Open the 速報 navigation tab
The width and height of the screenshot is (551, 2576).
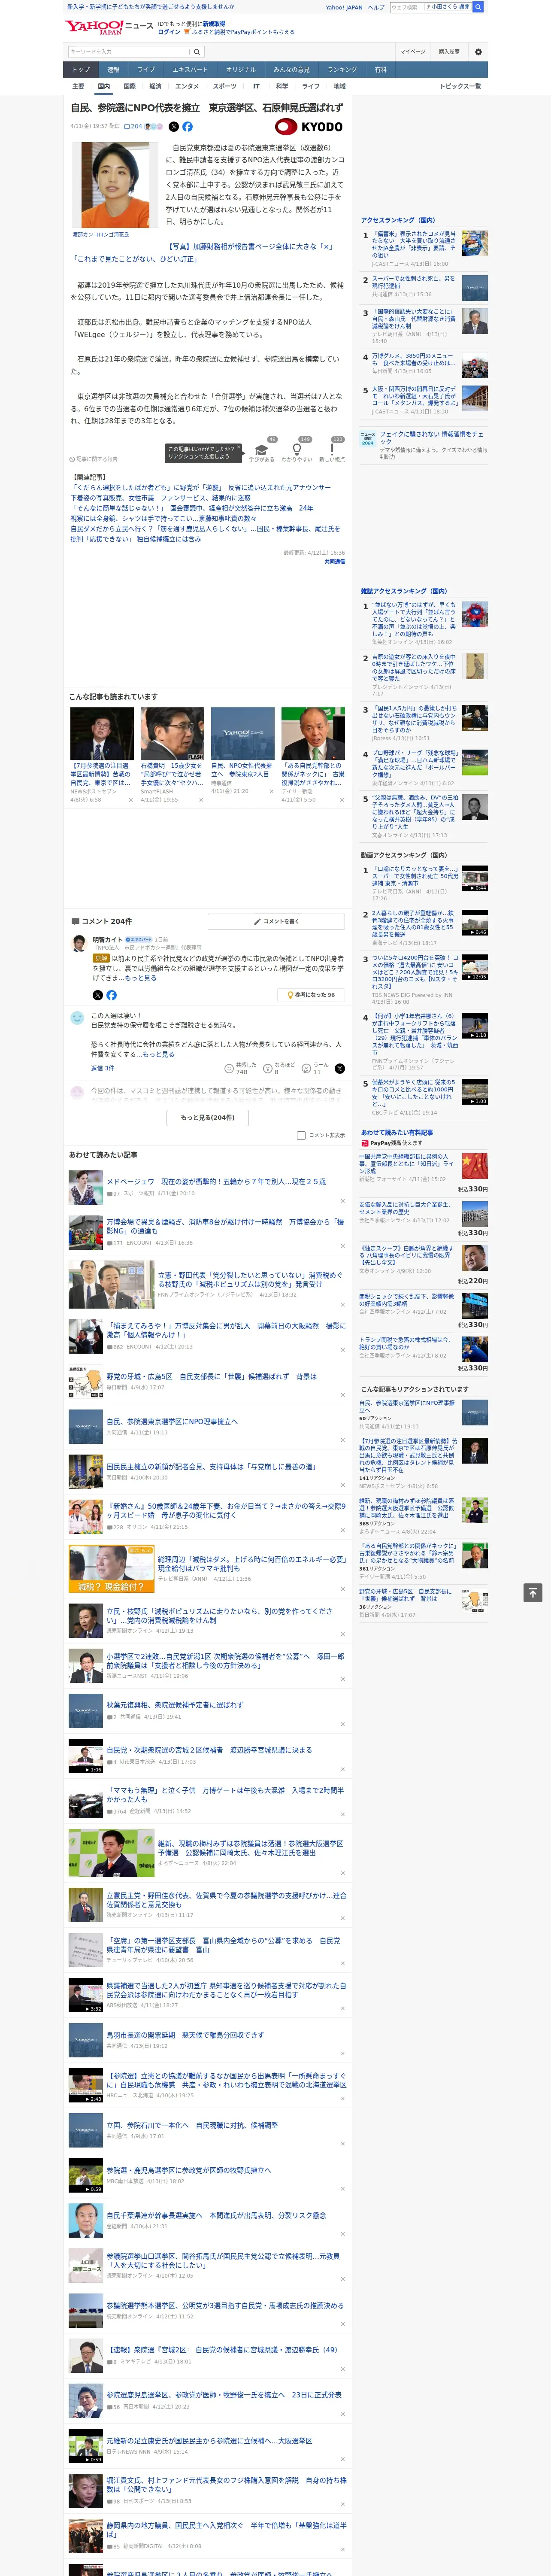[113, 70]
